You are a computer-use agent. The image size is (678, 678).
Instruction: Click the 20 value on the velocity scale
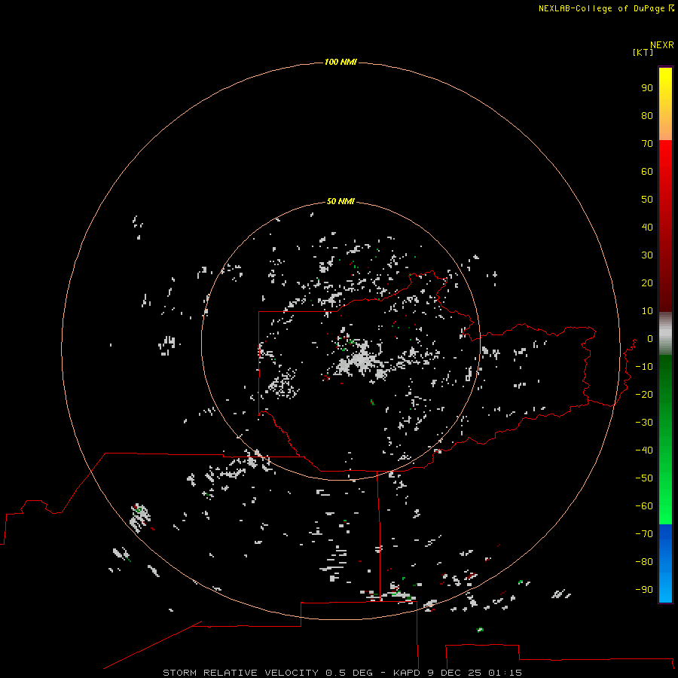tap(647, 282)
